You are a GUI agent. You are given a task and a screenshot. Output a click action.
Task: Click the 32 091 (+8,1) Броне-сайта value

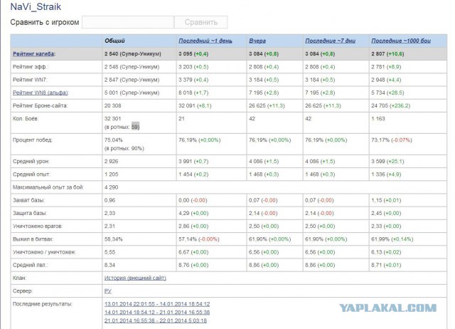(x=195, y=105)
